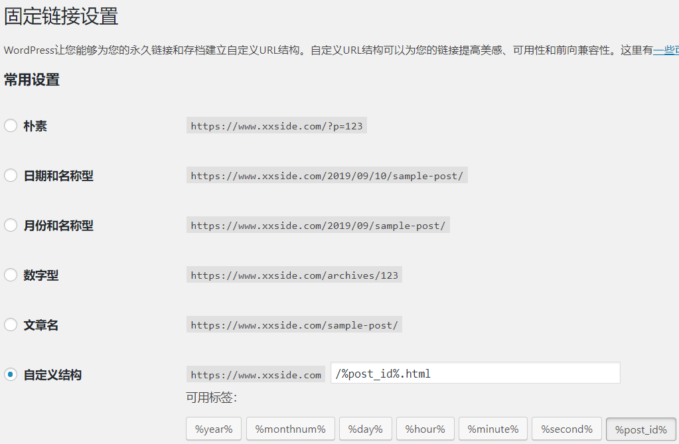Click the 数字型 label

pos(40,275)
